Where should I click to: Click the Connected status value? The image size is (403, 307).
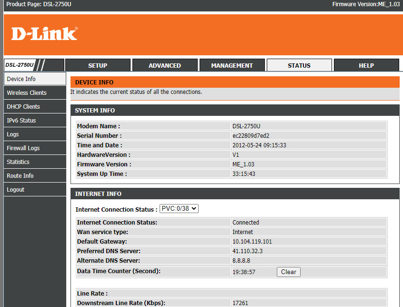pos(246,222)
